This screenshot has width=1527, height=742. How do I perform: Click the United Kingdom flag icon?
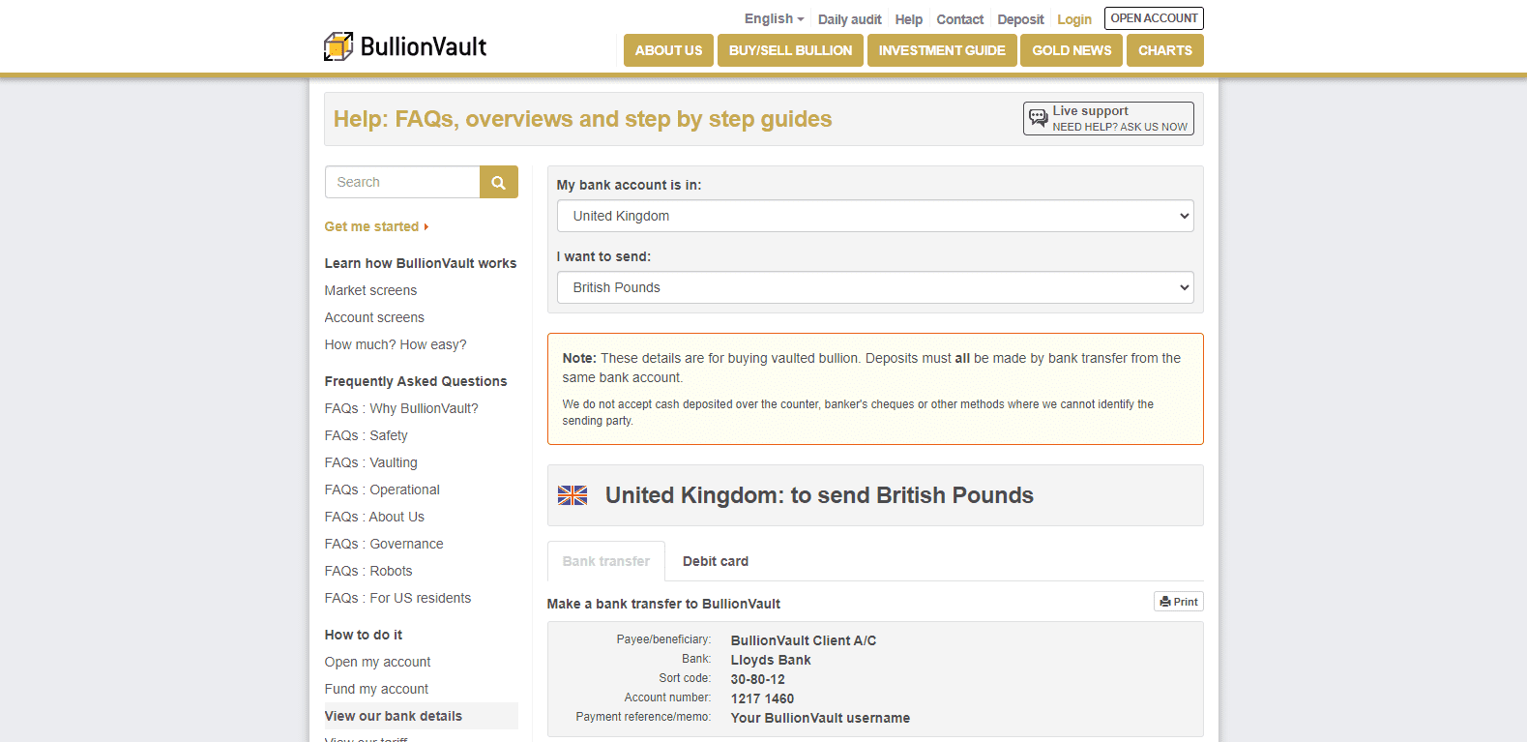pyautogui.click(x=572, y=494)
